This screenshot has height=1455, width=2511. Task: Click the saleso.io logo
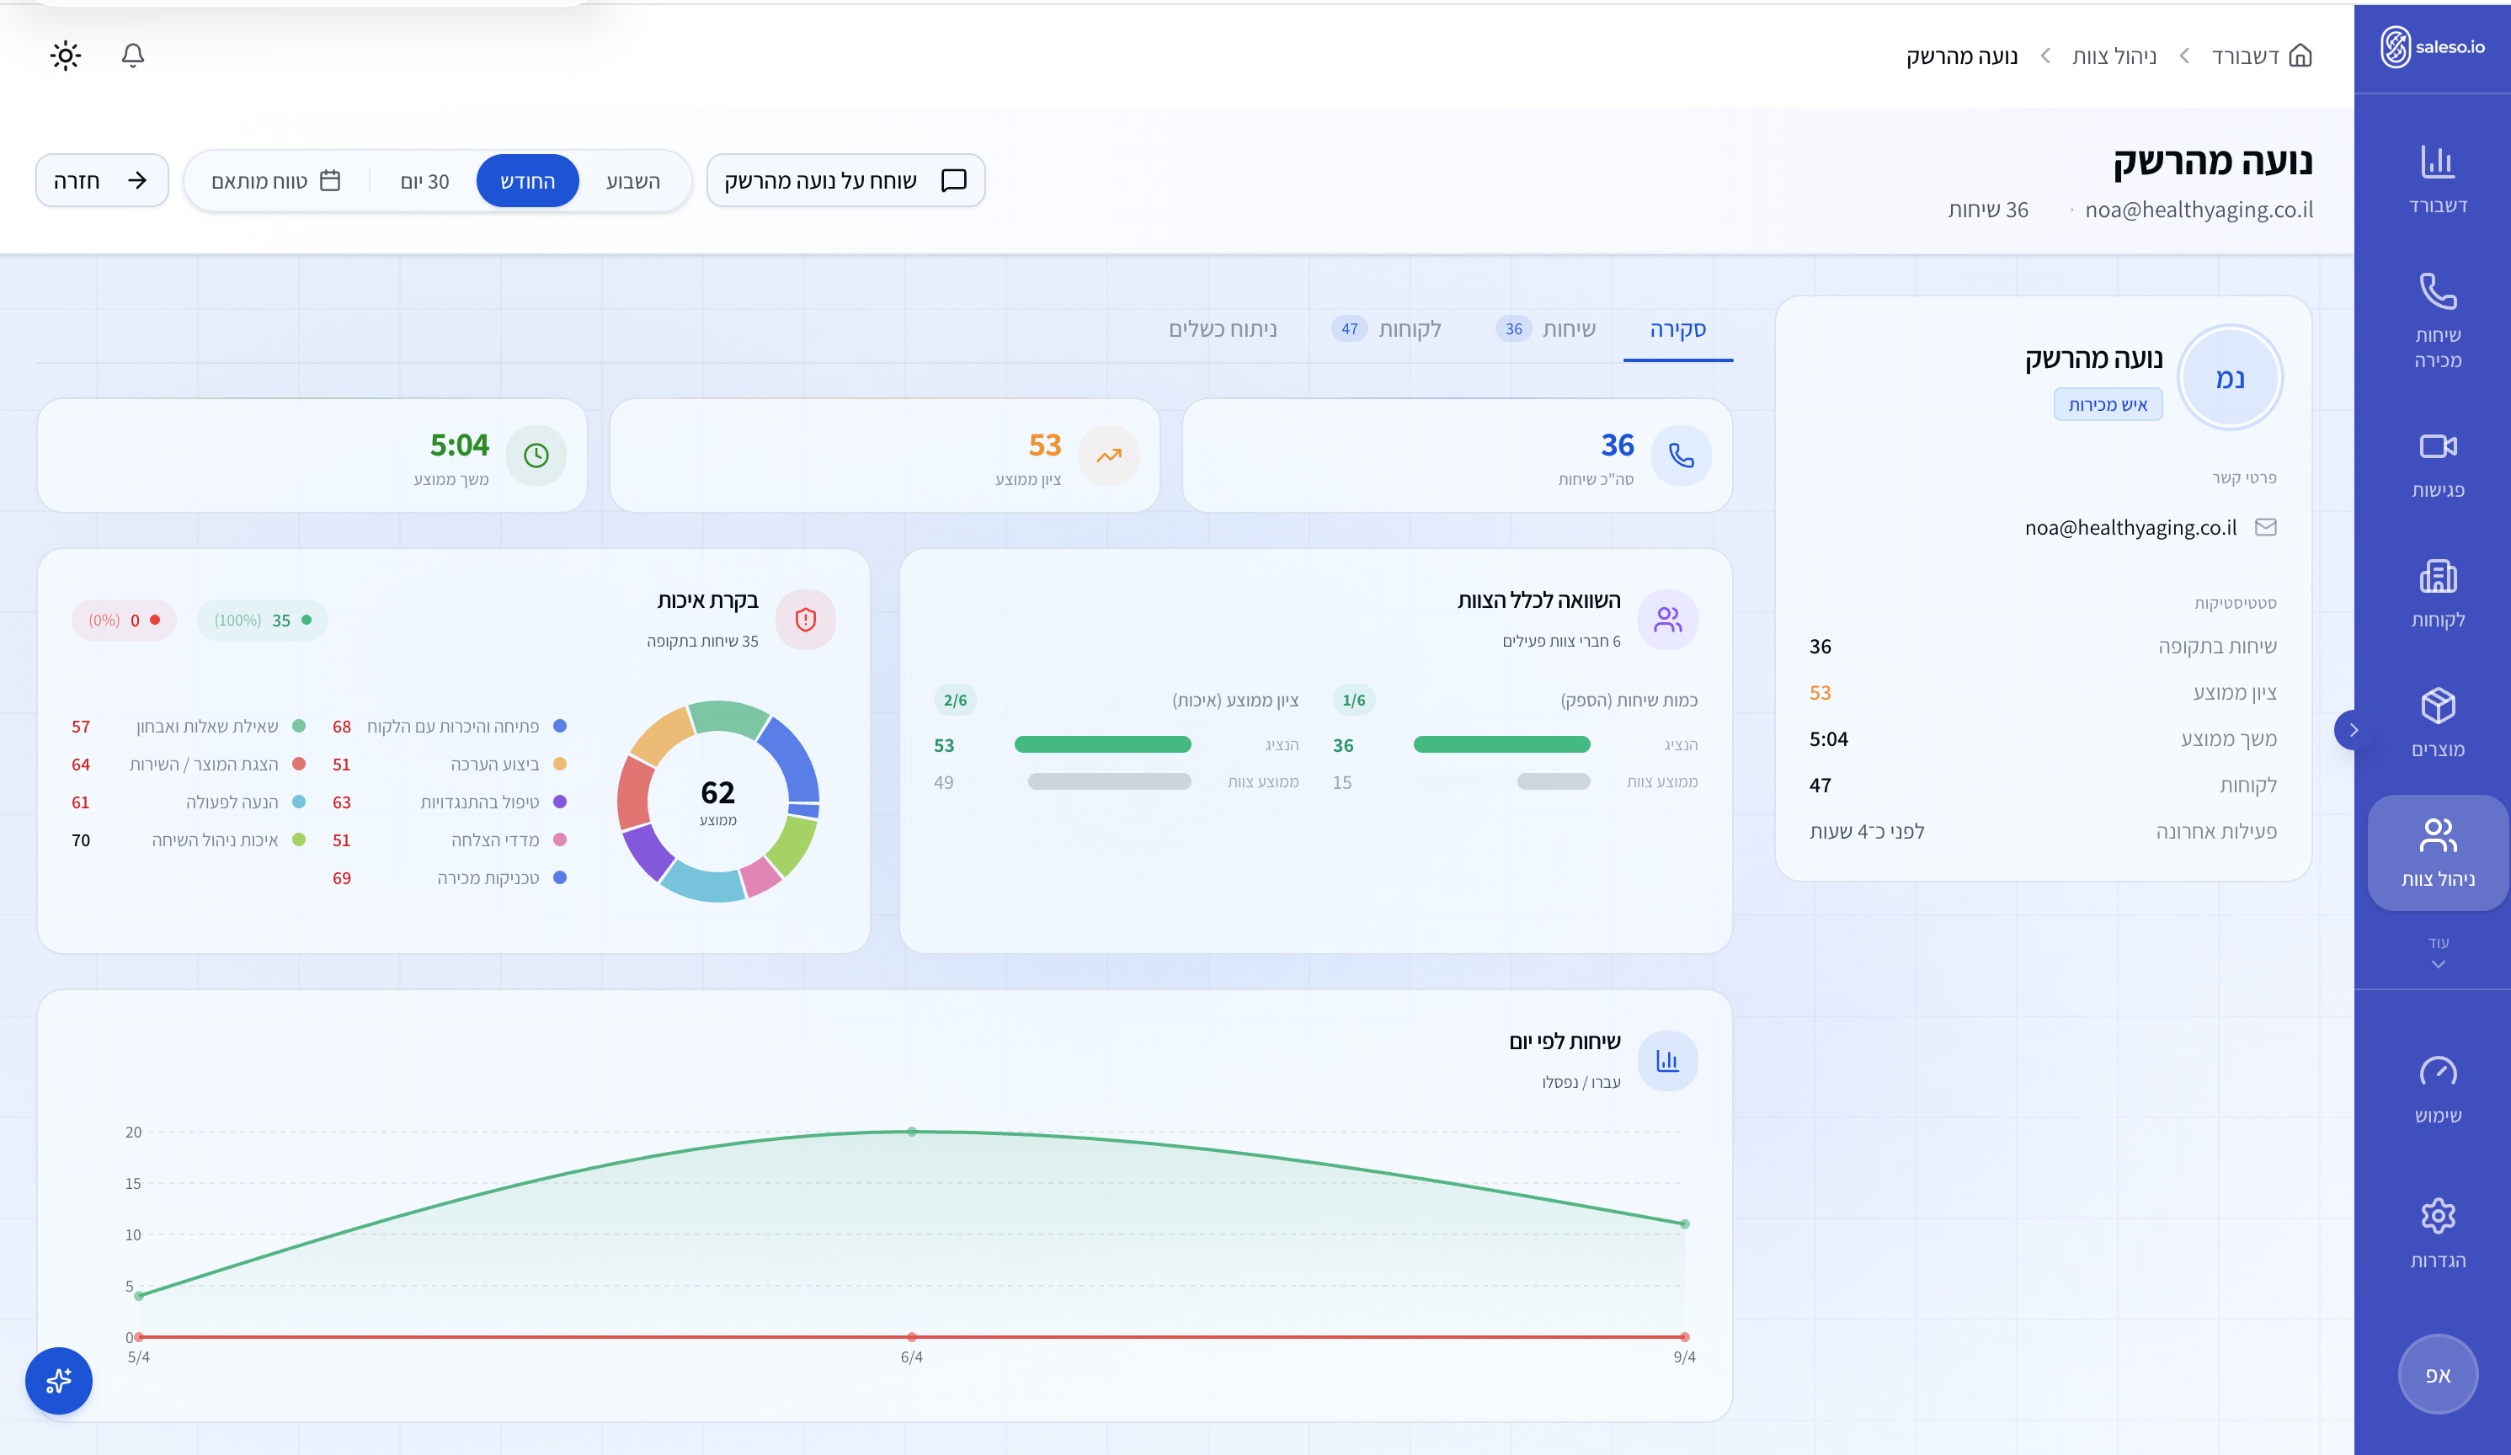[x=2431, y=47]
